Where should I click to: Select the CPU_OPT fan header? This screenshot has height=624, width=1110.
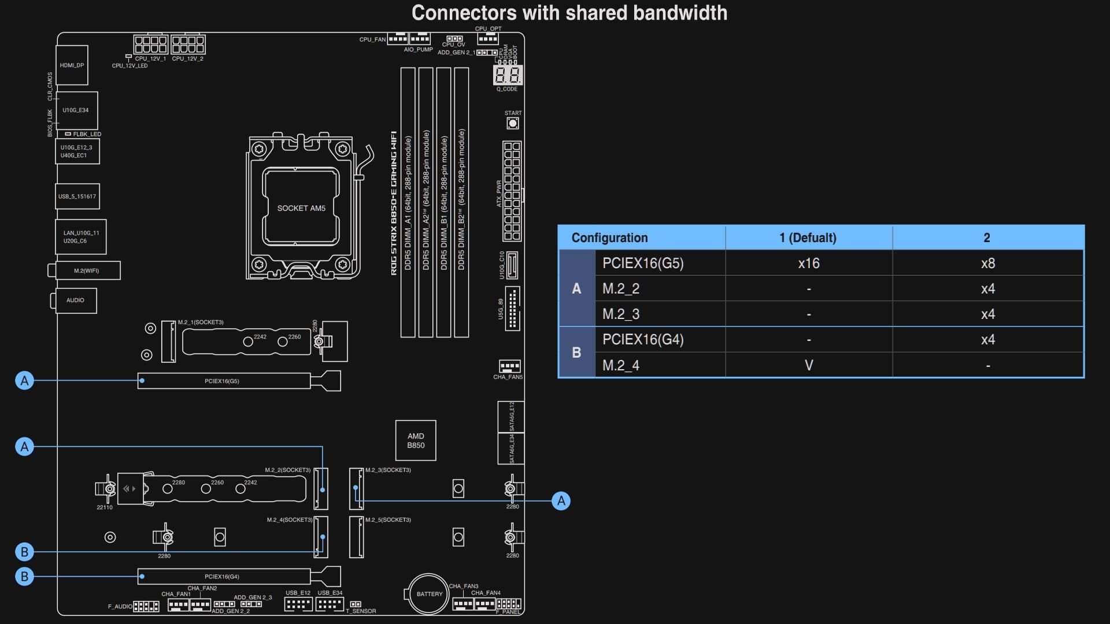488,39
